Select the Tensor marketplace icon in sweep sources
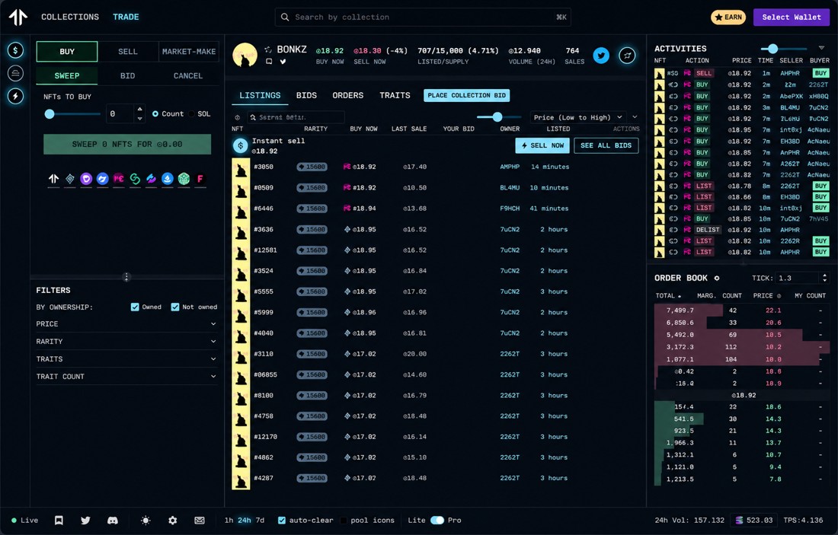Image resolution: width=838 pixels, height=535 pixels. [x=53, y=179]
